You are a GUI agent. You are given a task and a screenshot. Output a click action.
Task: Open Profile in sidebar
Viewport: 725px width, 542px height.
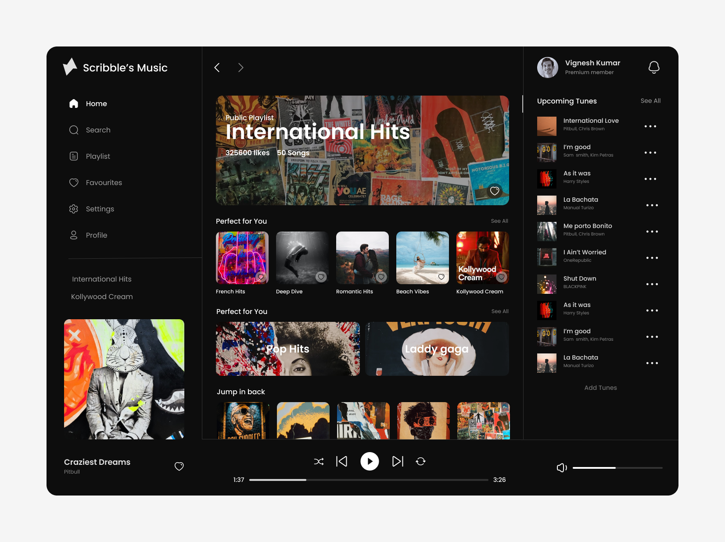(x=88, y=235)
